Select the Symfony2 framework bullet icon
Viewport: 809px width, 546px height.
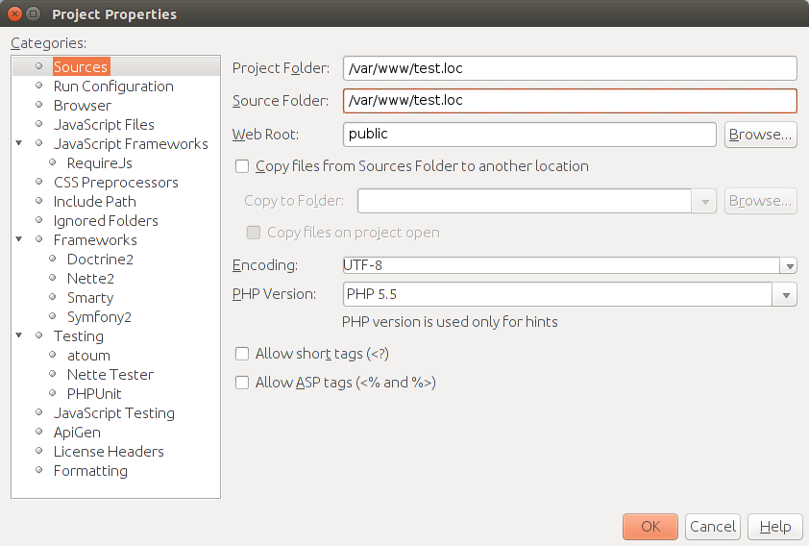coord(53,316)
